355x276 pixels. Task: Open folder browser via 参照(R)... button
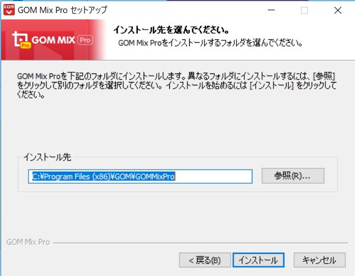click(x=293, y=176)
